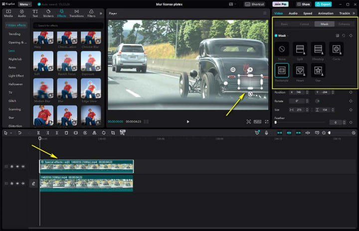Select the Heart mask shape
Screen dimensions: 359x231
(x=300, y=70)
